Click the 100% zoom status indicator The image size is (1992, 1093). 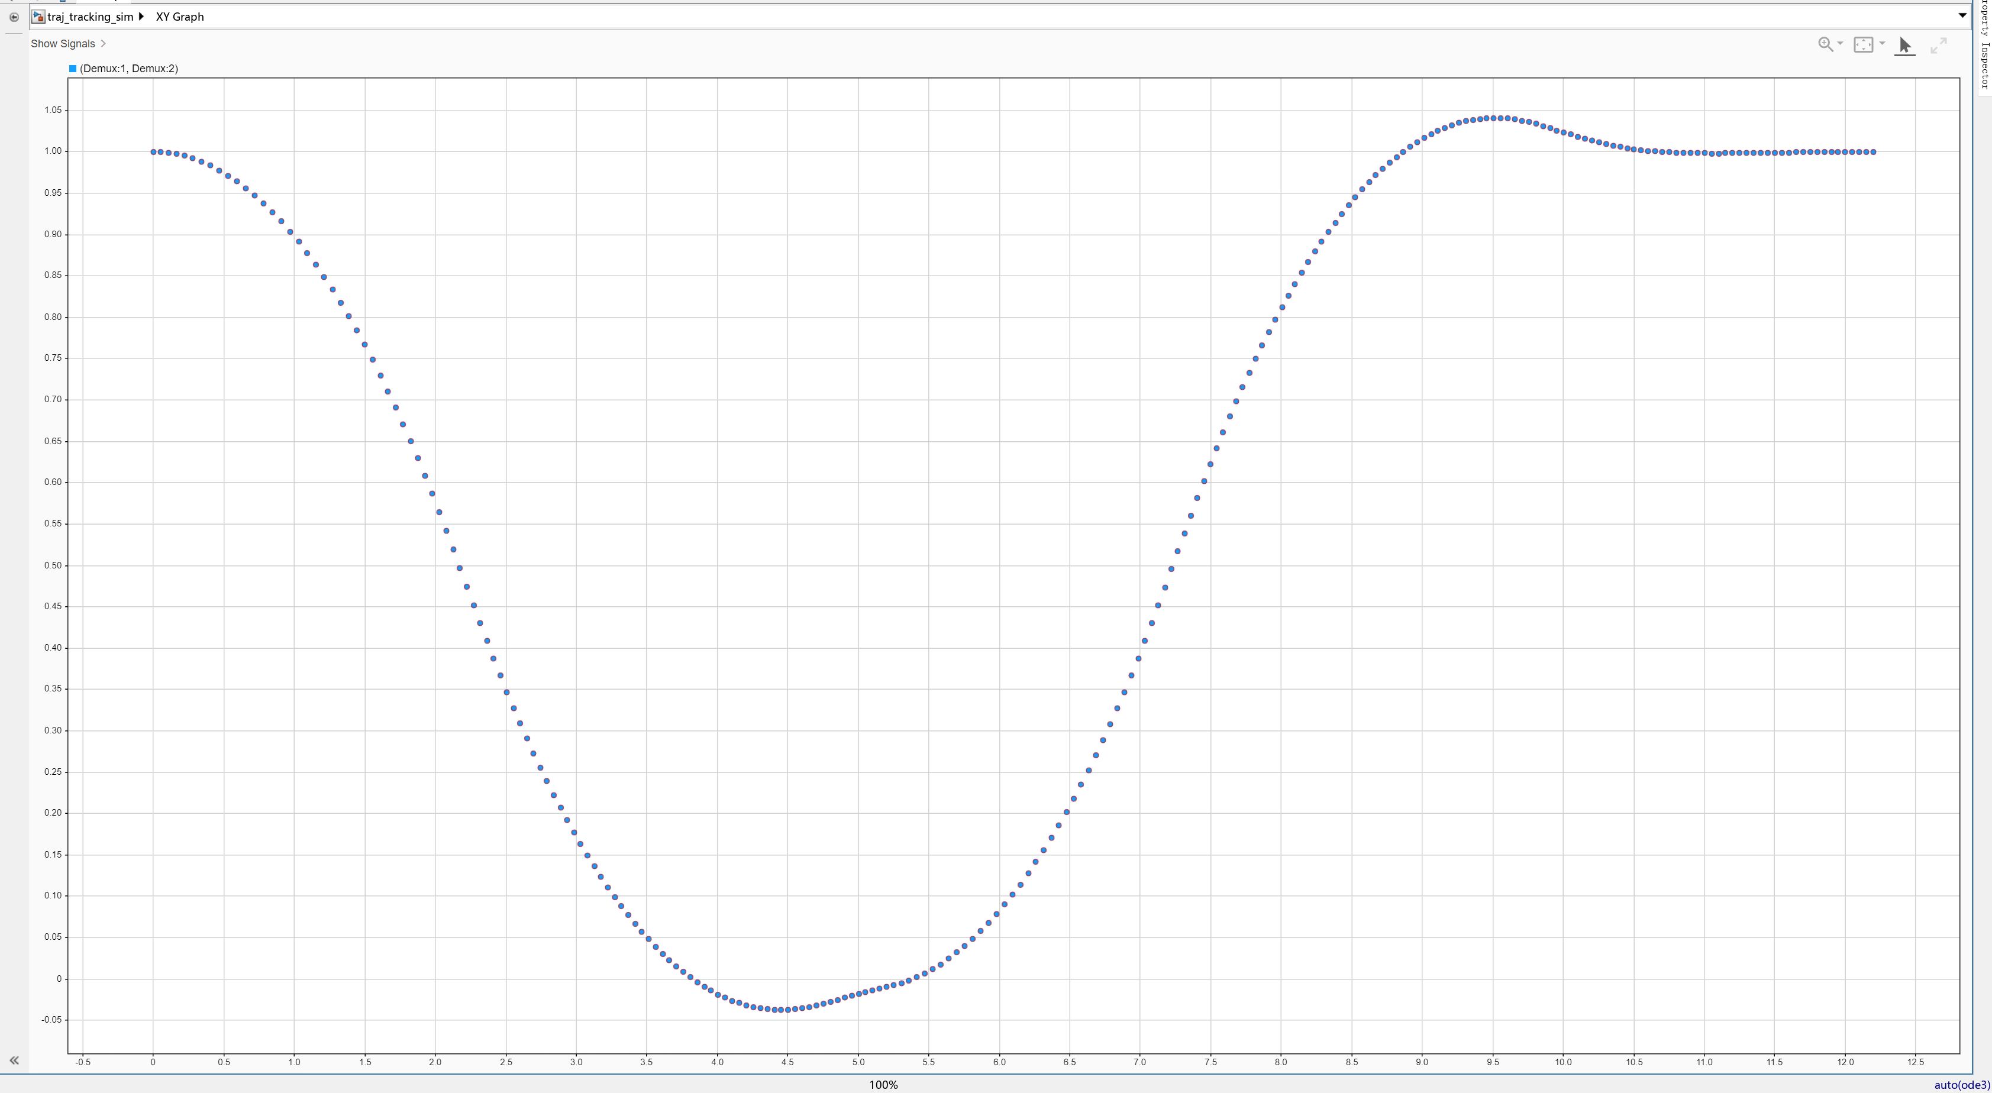click(883, 1085)
